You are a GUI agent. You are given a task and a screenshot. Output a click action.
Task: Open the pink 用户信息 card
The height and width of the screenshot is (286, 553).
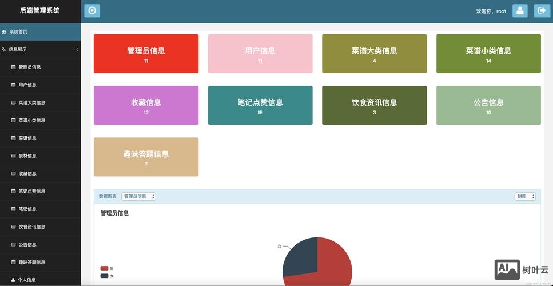(x=260, y=54)
